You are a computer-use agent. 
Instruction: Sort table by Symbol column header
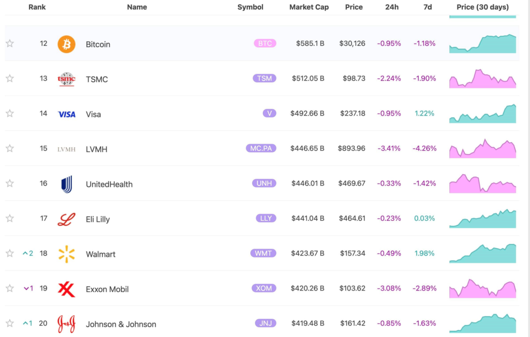point(250,7)
